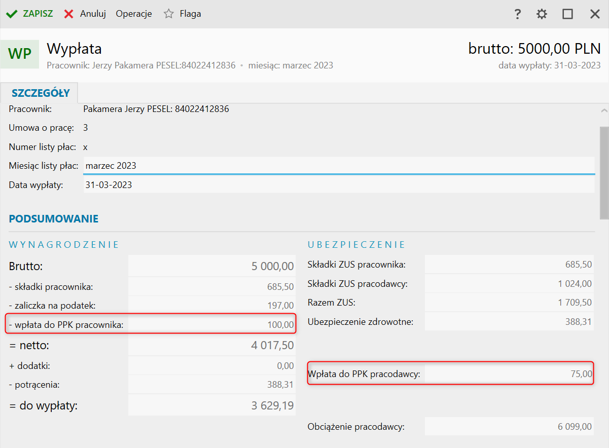Click the Miesiąc listy płac field
Image resolution: width=609 pixels, height=448 pixels.
tap(338, 166)
